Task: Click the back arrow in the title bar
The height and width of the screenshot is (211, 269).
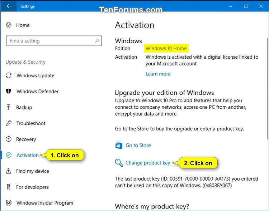Action: click(x=8, y=6)
